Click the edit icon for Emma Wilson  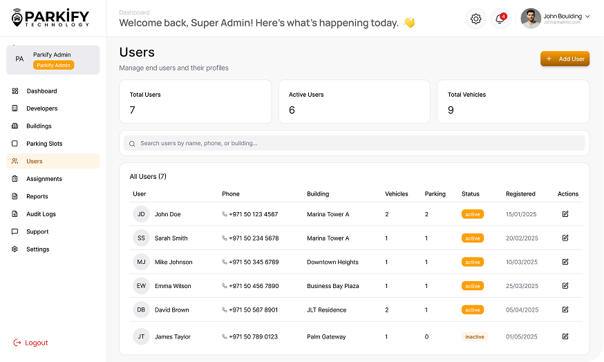tap(565, 286)
